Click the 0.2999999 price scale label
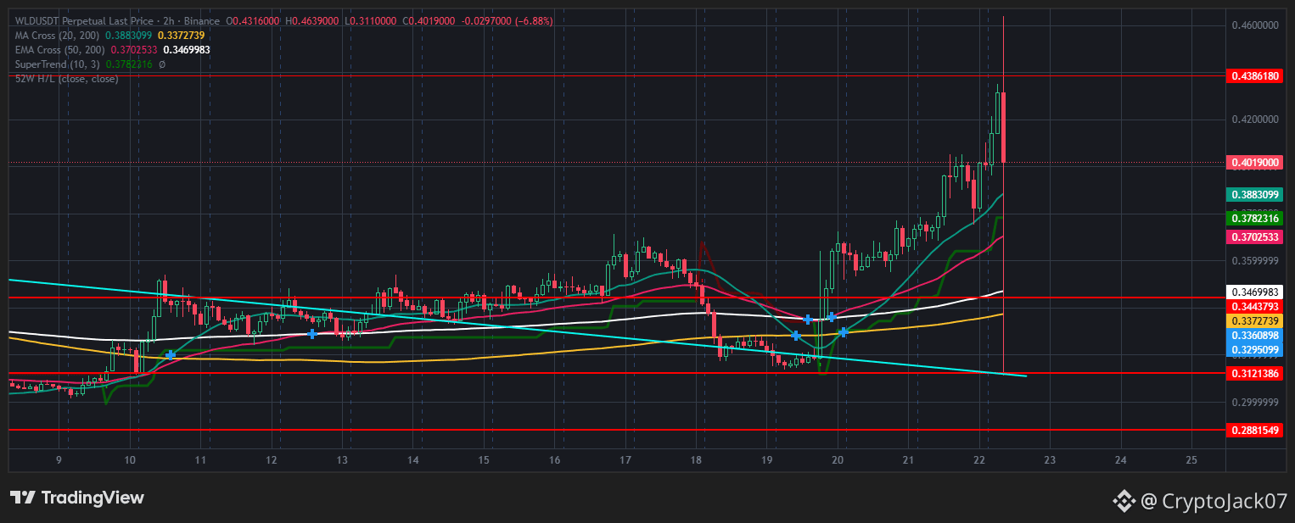Image resolution: width=1295 pixels, height=523 pixels. pyautogui.click(x=1255, y=403)
